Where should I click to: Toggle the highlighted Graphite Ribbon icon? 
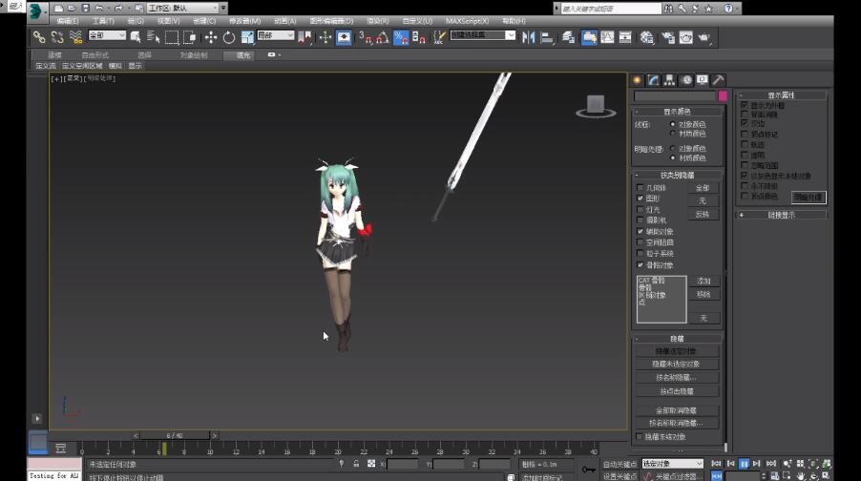coord(589,37)
